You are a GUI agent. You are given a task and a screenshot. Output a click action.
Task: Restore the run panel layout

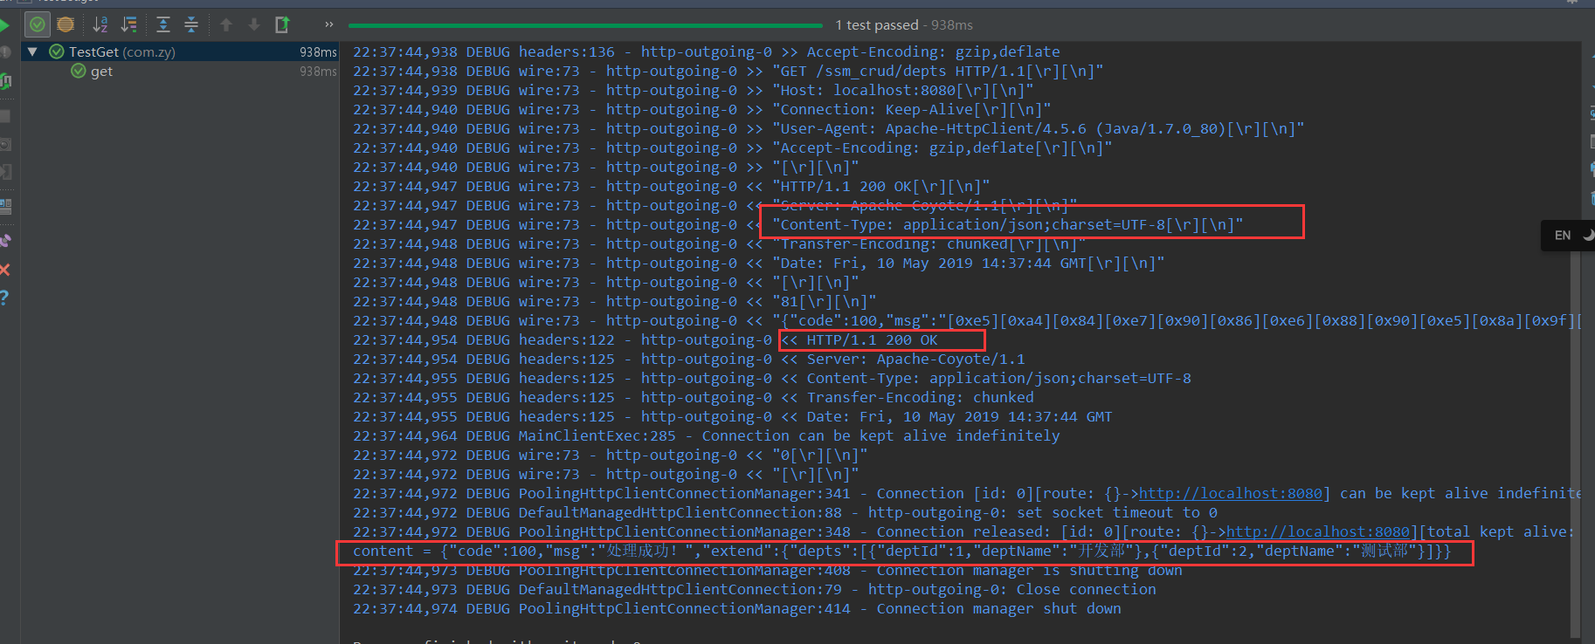[x=5, y=207]
